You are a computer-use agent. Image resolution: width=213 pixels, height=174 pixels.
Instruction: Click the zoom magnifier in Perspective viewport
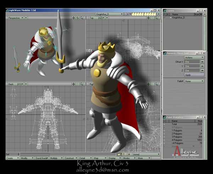point(81,18)
